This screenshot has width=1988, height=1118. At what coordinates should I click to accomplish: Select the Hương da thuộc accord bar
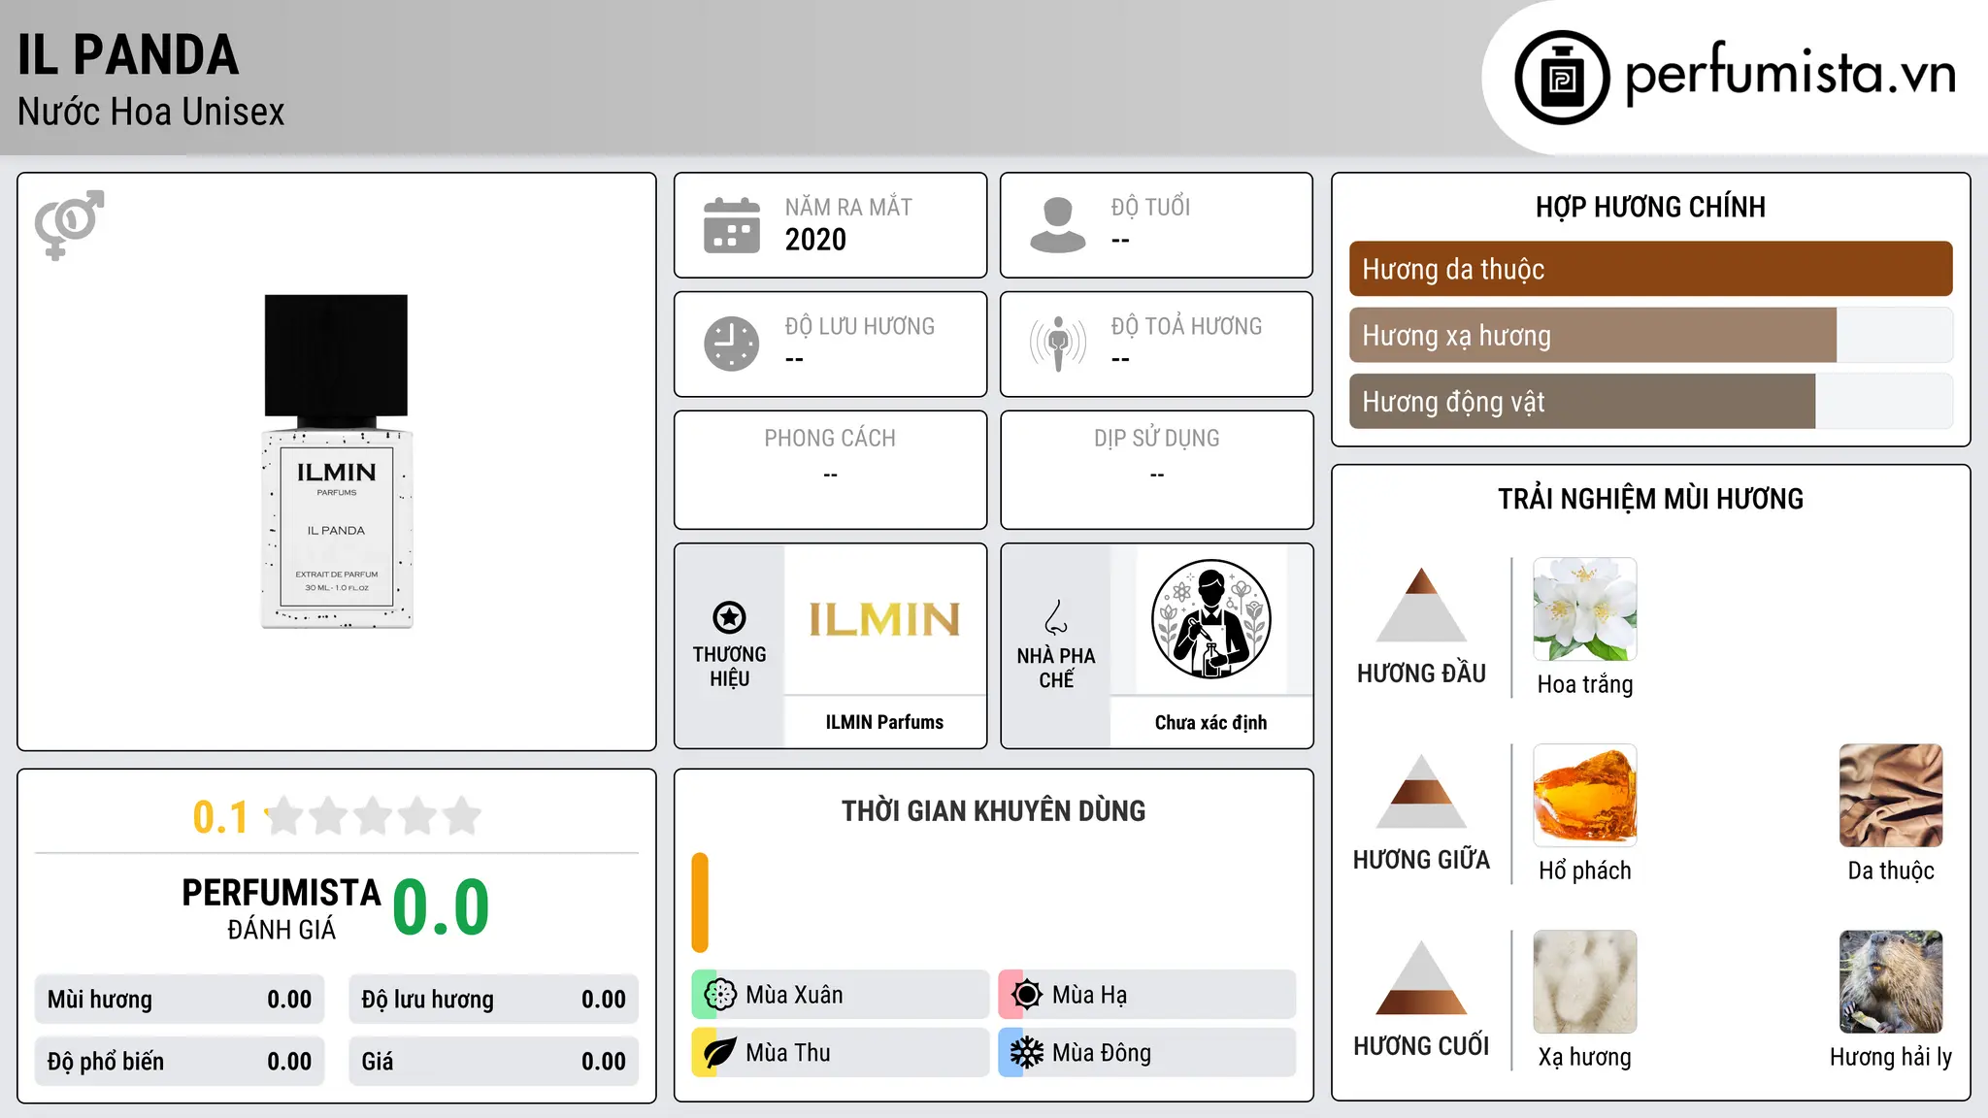pyautogui.click(x=1650, y=269)
